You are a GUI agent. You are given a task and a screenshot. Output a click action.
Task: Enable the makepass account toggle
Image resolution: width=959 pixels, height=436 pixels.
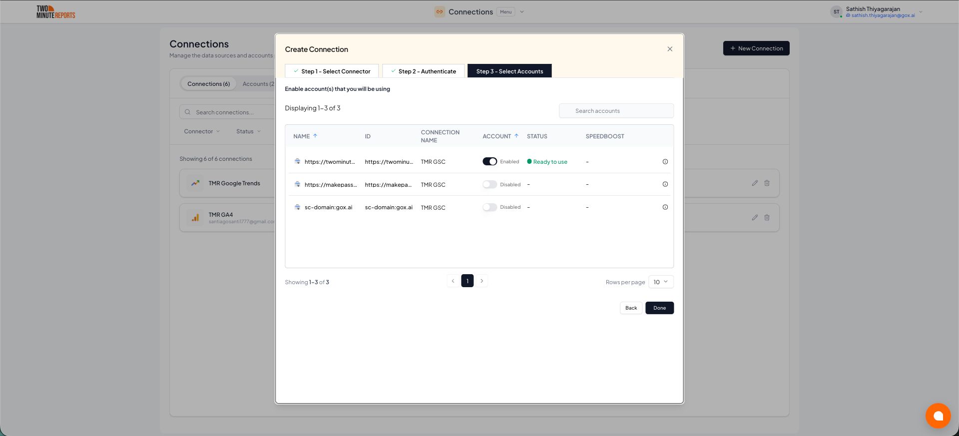coord(489,185)
